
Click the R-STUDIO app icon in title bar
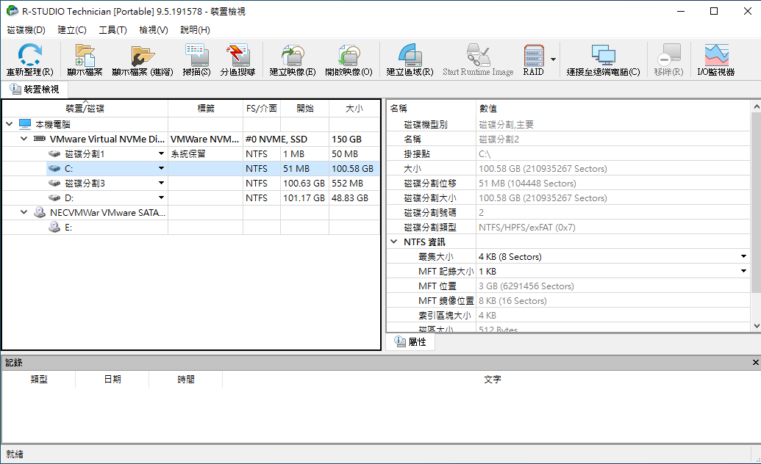(x=12, y=11)
